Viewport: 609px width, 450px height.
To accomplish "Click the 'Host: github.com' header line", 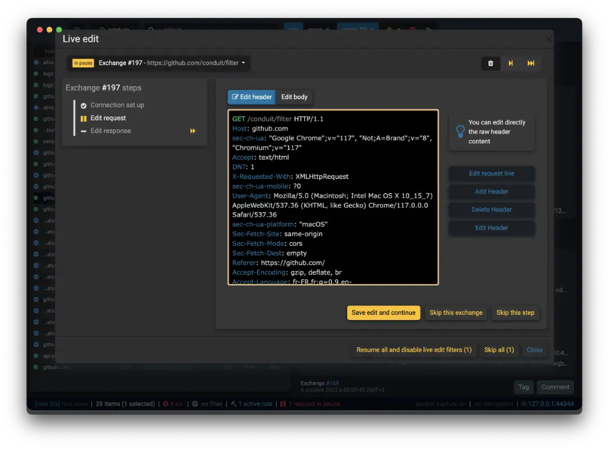I will pyautogui.click(x=260, y=128).
